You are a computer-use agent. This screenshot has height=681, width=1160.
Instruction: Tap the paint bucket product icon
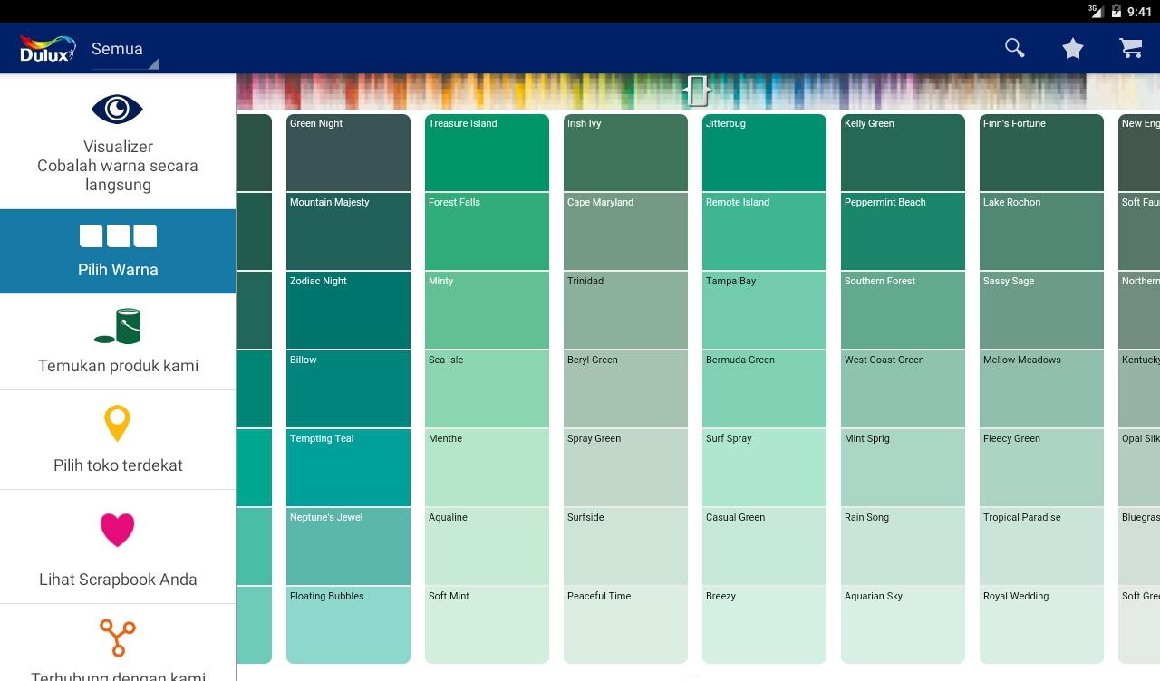tap(118, 327)
